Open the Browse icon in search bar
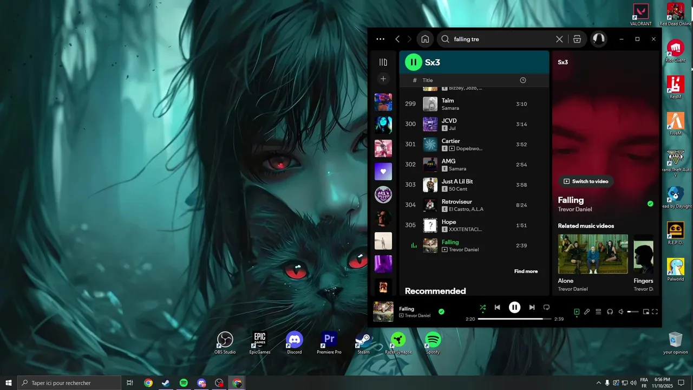 pyautogui.click(x=577, y=39)
